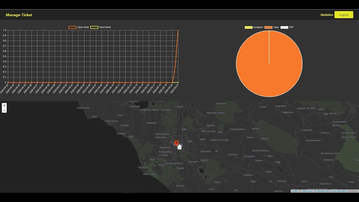The width and height of the screenshot is (359, 202).
Task: Toggle the Assigned pie legend entry
Action: [254, 27]
